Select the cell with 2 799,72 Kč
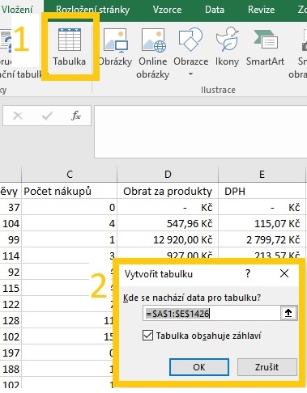The height and width of the screenshot is (393, 307). click(262, 239)
